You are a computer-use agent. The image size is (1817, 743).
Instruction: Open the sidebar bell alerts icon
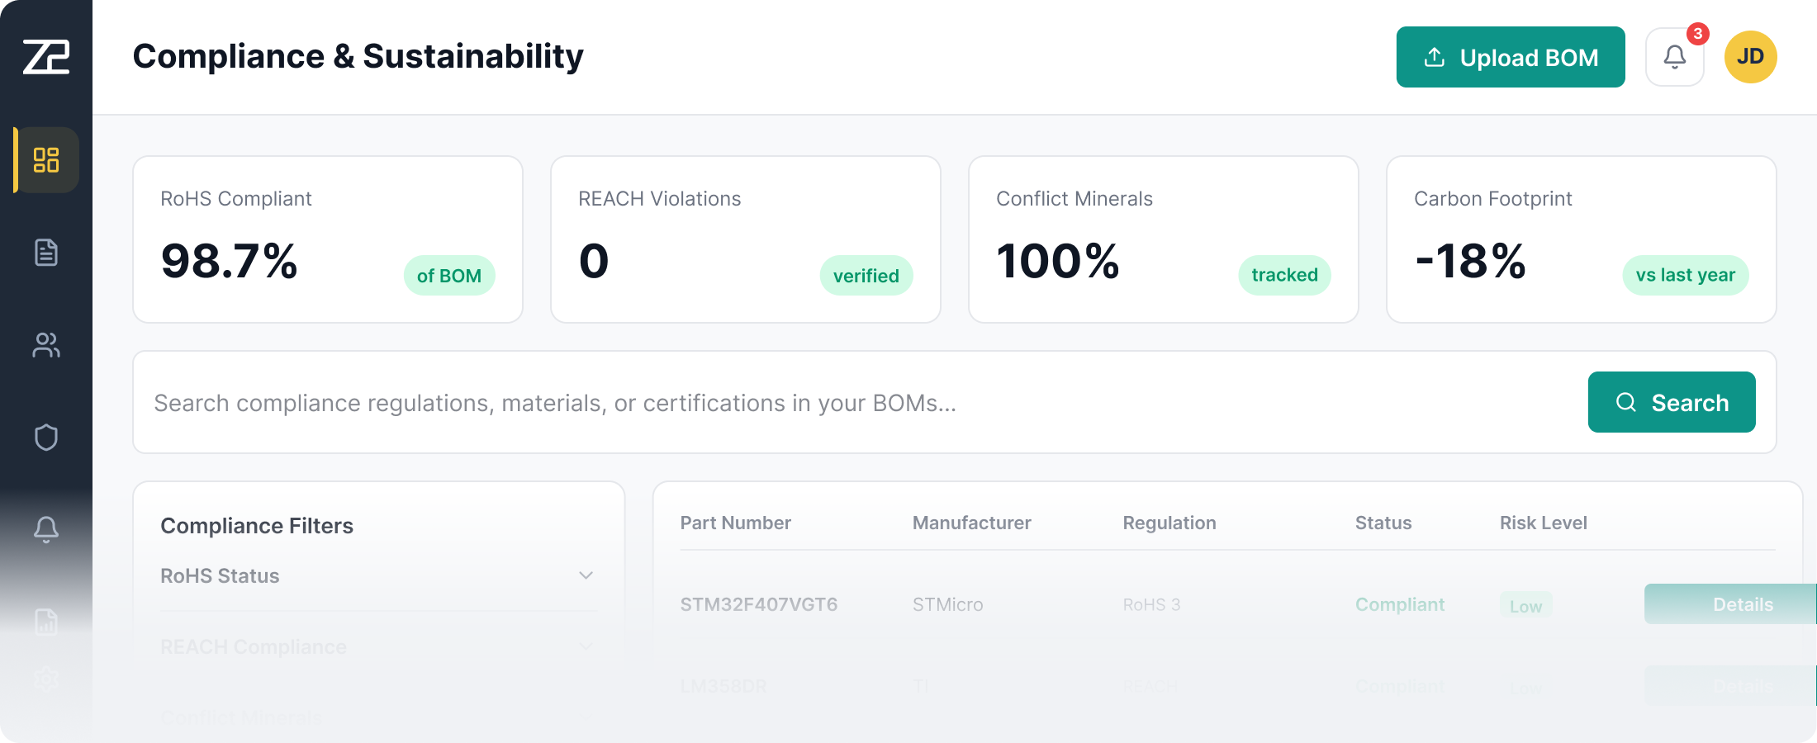pyautogui.click(x=46, y=529)
